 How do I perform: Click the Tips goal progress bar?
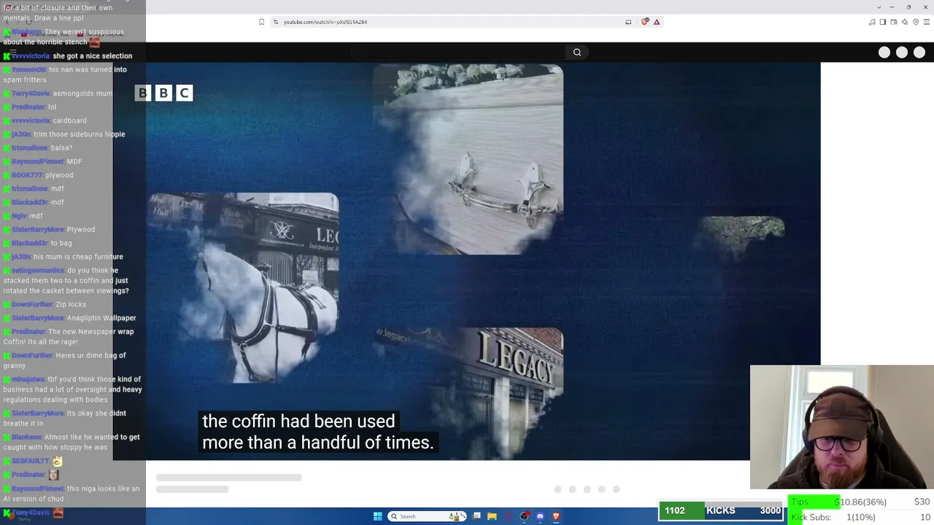click(860, 502)
